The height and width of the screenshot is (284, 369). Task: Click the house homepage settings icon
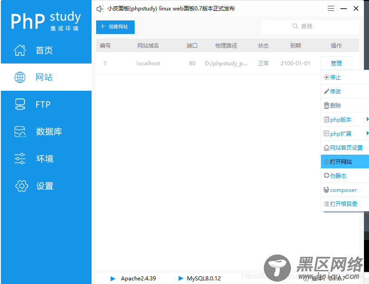click(326, 147)
